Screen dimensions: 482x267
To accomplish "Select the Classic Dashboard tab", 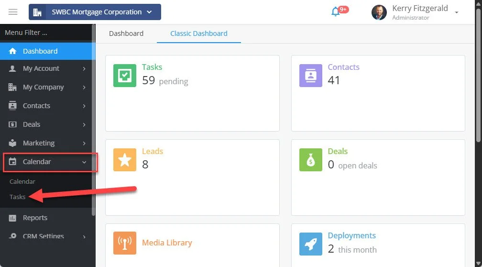I will [199, 33].
